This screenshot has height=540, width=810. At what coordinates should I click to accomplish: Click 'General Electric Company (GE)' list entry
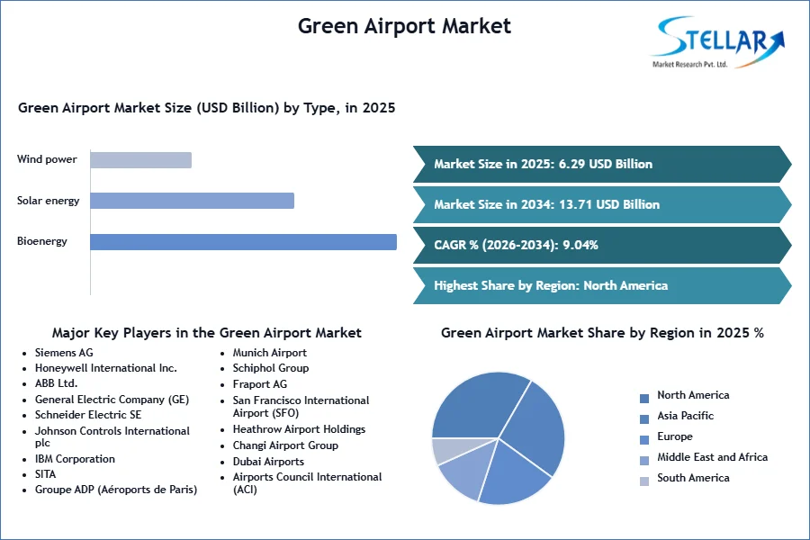pyautogui.click(x=112, y=400)
